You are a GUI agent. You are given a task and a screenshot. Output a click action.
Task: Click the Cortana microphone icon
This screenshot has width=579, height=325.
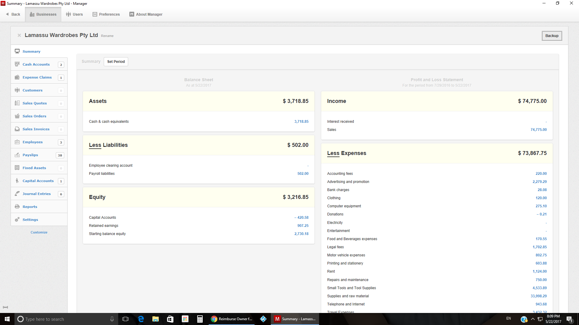(112, 319)
